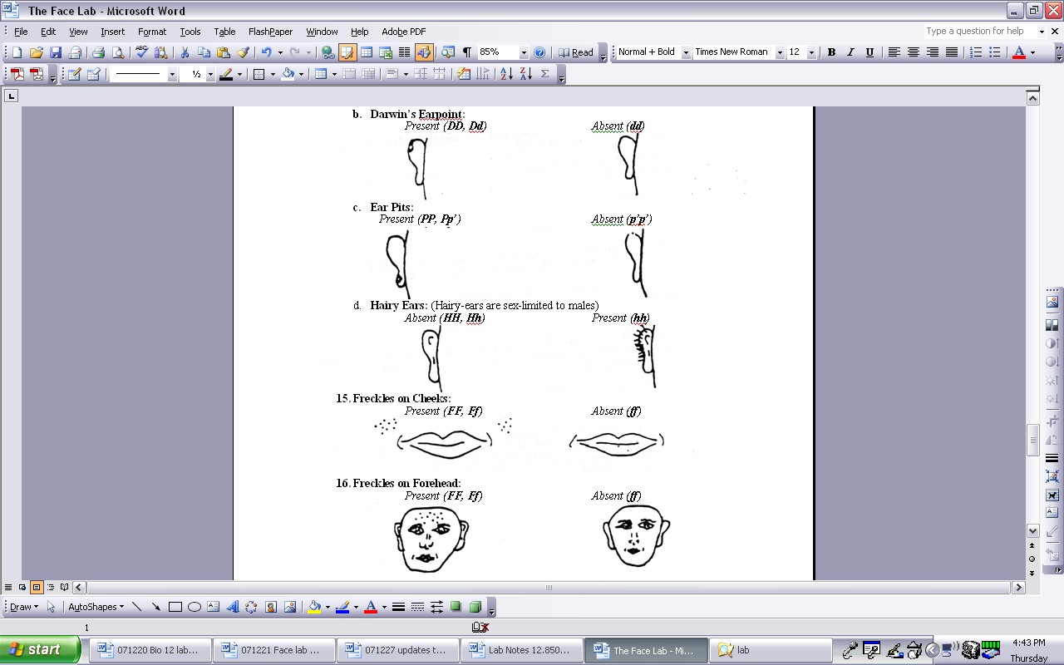Open the AutoShapes button menu
Image resolution: width=1064 pixels, height=665 pixels.
pyautogui.click(x=96, y=607)
